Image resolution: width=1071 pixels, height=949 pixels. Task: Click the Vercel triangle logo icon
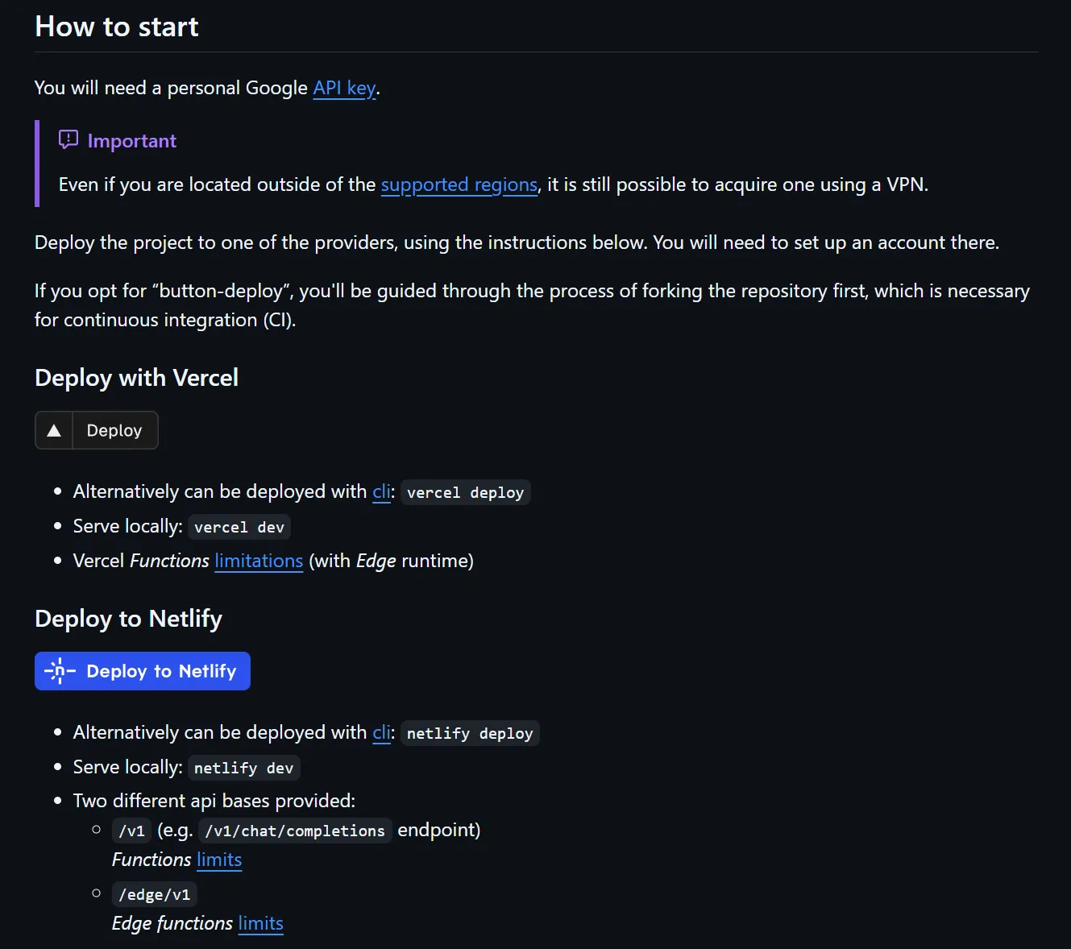click(54, 431)
